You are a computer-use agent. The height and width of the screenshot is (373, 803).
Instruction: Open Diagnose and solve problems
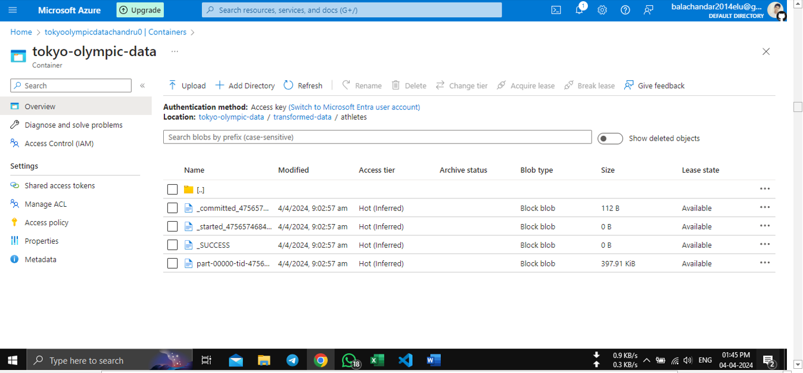73,125
